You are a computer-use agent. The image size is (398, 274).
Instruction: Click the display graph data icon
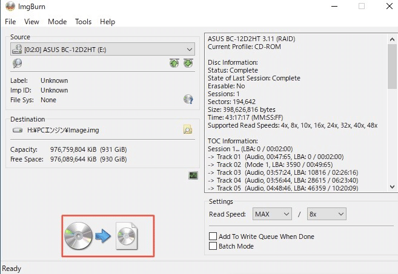pyautogui.click(x=193, y=175)
